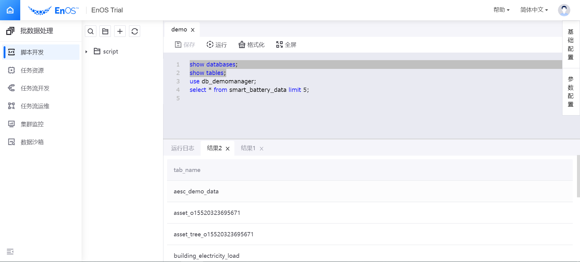Image resolution: width=580 pixels, height=262 pixels.
Task: Open 任务流开发 in the sidebar
Action: click(35, 88)
